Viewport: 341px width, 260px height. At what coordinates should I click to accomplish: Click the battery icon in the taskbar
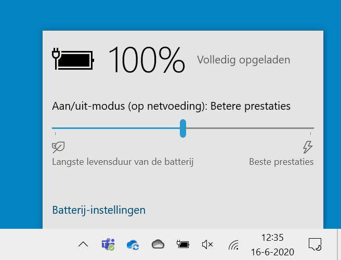pyautogui.click(x=182, y=244)
